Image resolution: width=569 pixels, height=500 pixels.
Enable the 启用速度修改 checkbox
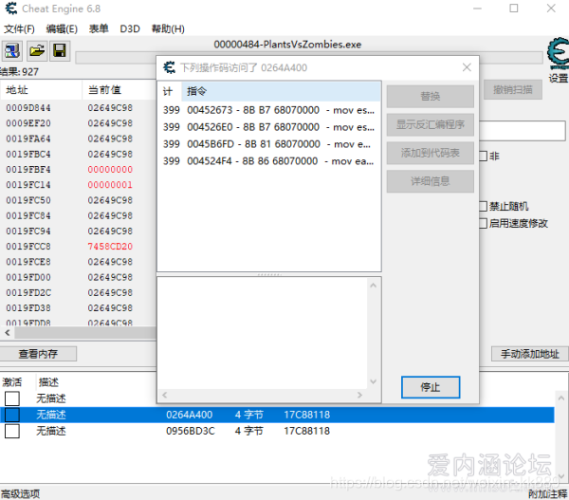[484, 223]
